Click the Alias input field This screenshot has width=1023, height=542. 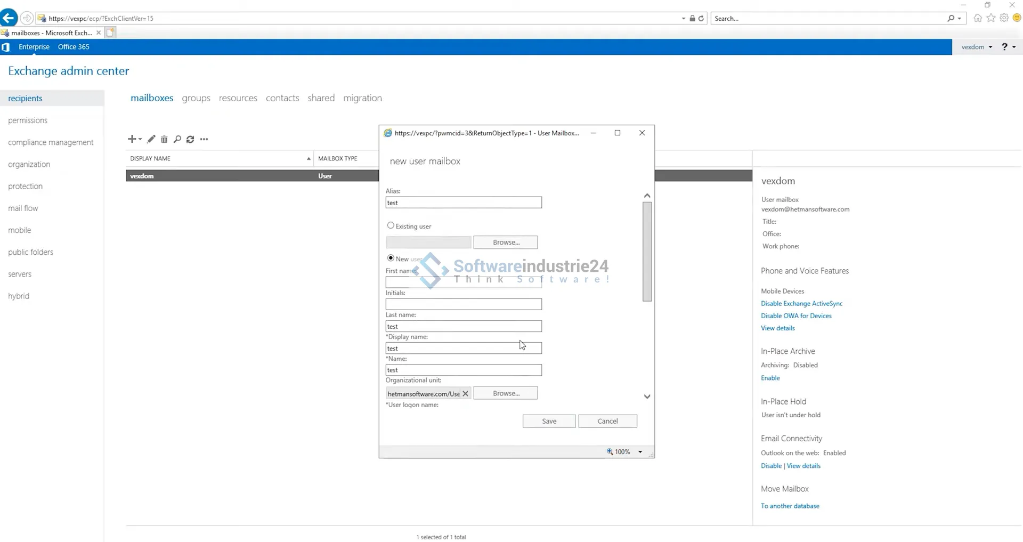click(x=464, y=203)
